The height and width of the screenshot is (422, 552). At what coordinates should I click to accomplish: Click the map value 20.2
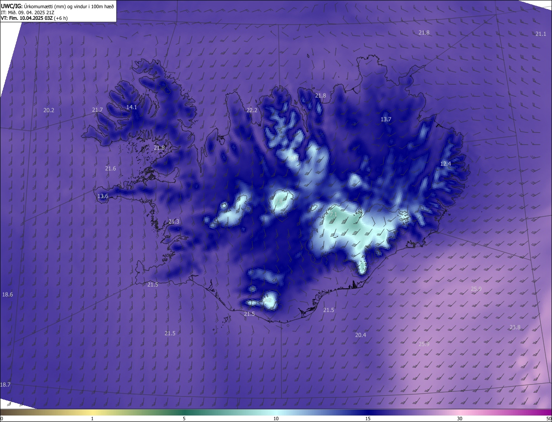click(49, 110)
